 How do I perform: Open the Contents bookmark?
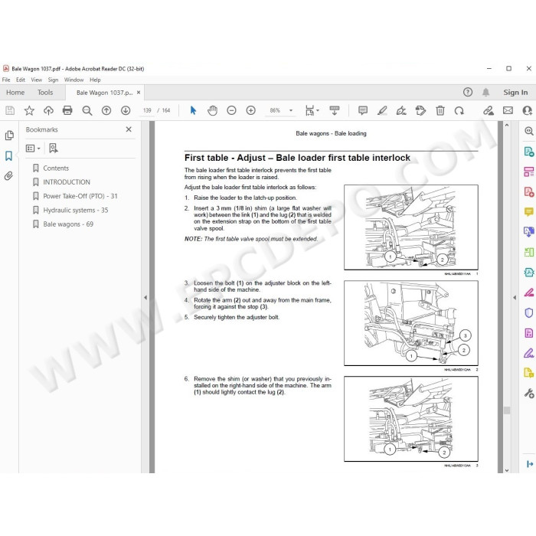tap(56, 168)
